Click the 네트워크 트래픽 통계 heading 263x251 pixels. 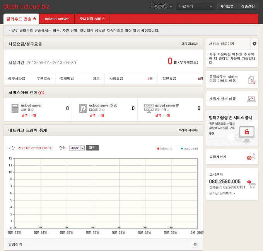point(27,130)
